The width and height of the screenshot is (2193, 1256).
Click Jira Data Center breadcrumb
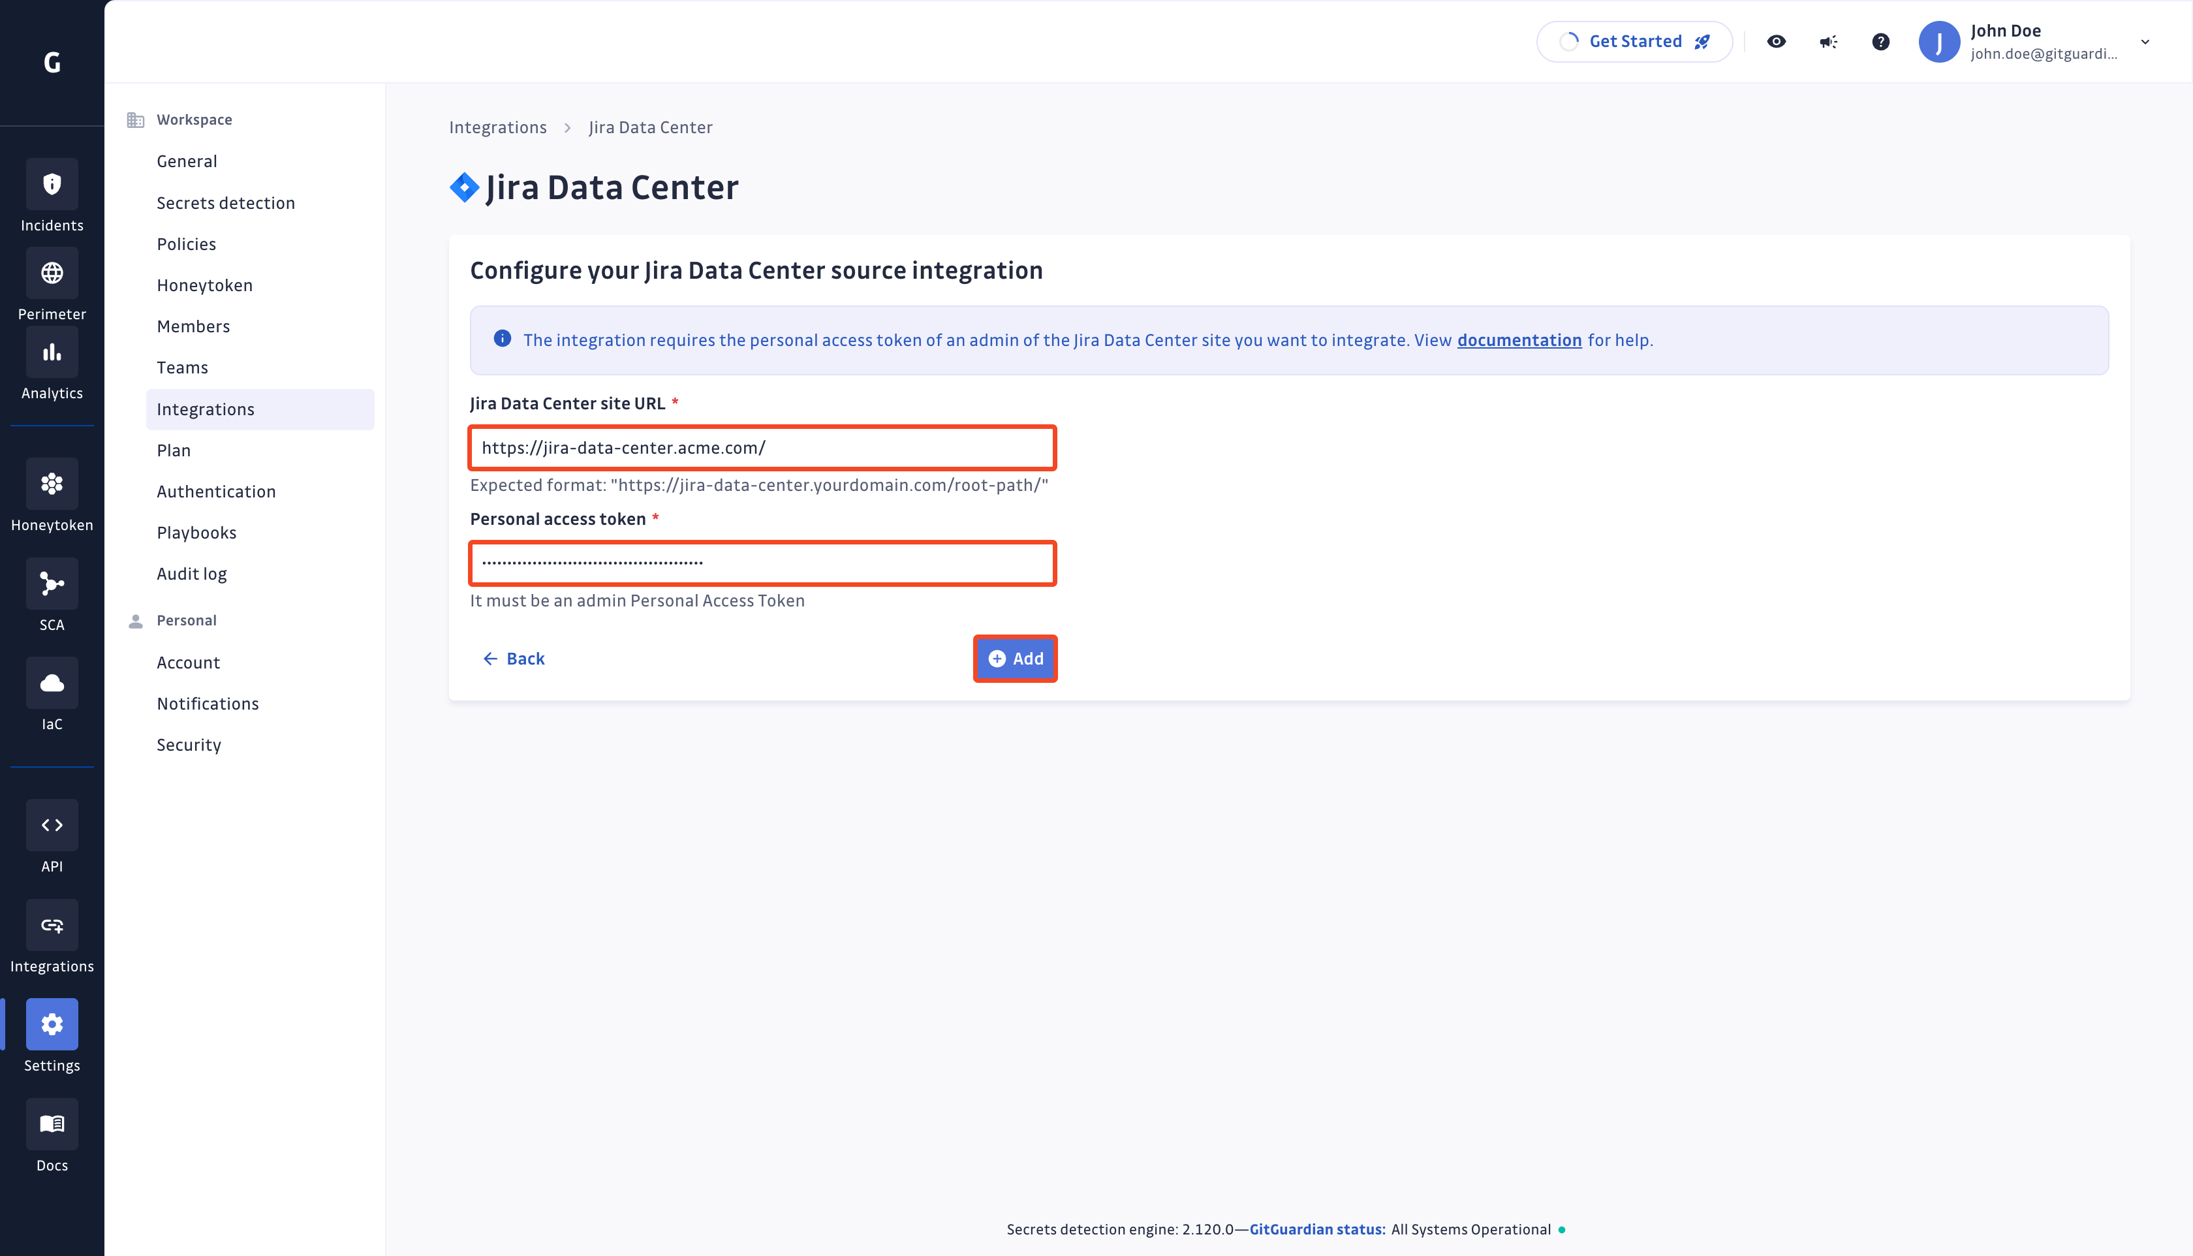(x=650, y=128)
